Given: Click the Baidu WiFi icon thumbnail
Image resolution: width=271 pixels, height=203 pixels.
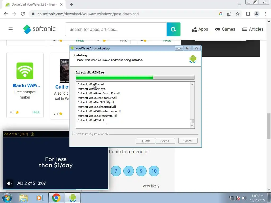Looking at the screenshot, I should point(25,71).
